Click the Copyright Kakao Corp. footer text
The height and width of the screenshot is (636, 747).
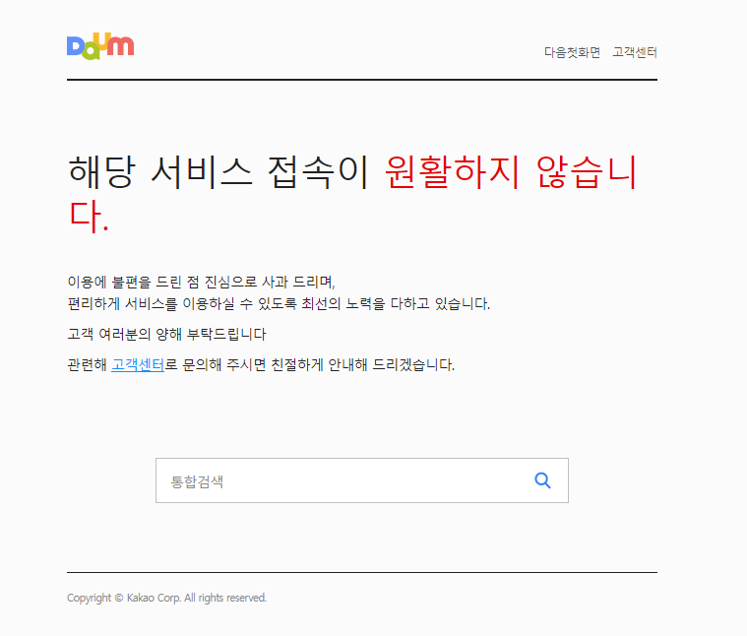tap(166, 598)
